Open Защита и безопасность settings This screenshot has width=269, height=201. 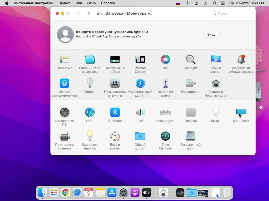216,88
